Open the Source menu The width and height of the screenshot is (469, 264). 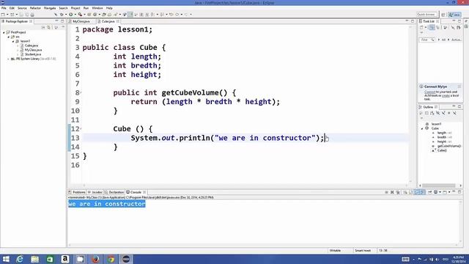pos(22,8)
